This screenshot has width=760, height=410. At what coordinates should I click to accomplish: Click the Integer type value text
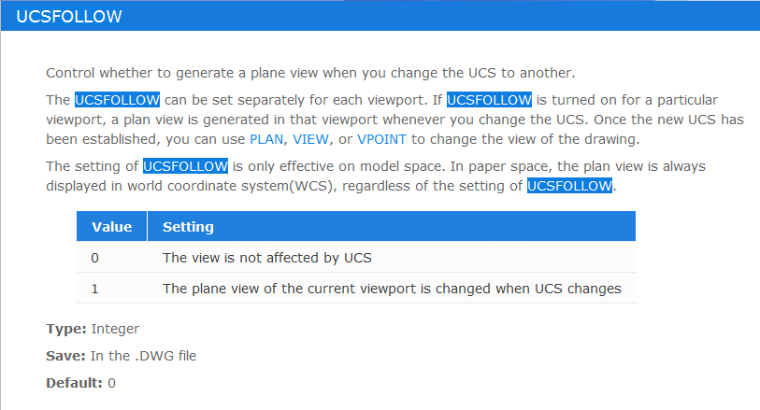115,329
